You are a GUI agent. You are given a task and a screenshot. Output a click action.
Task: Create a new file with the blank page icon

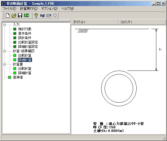(x=8, y=15)
